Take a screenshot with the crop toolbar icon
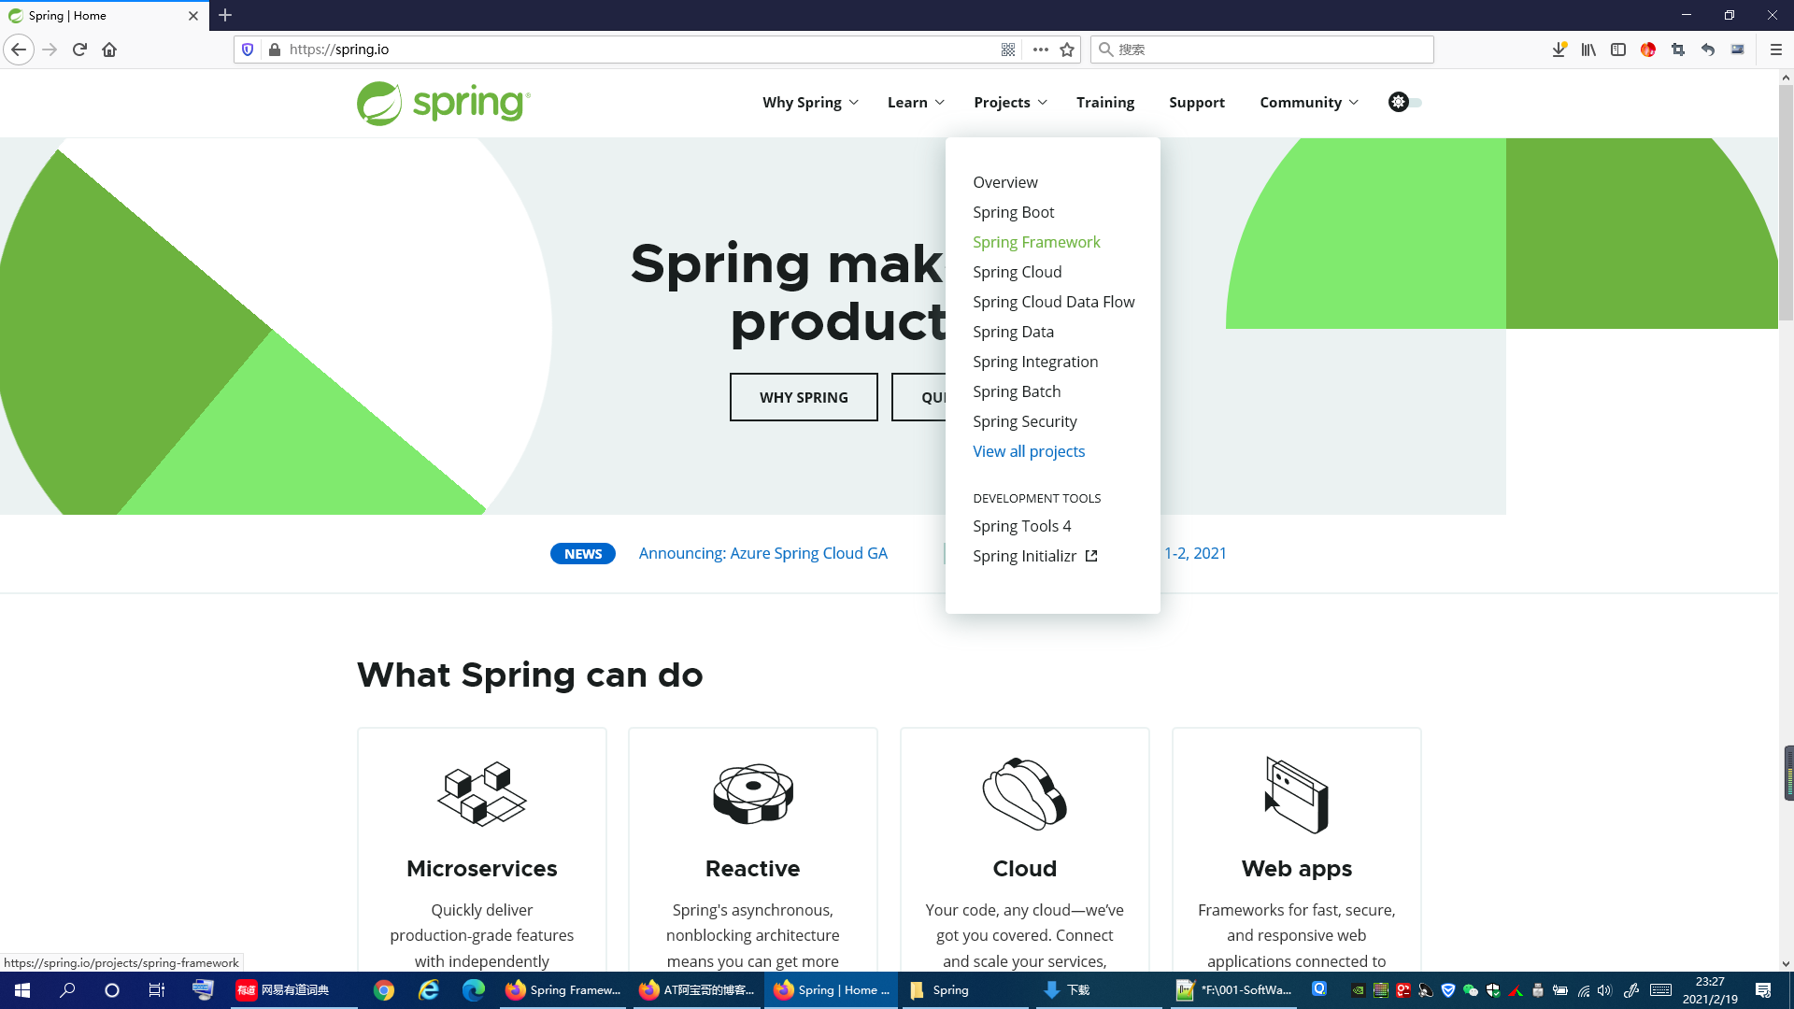Image resolution: width=1794 pixels, height=1009 pixels. click(1677, 49)
